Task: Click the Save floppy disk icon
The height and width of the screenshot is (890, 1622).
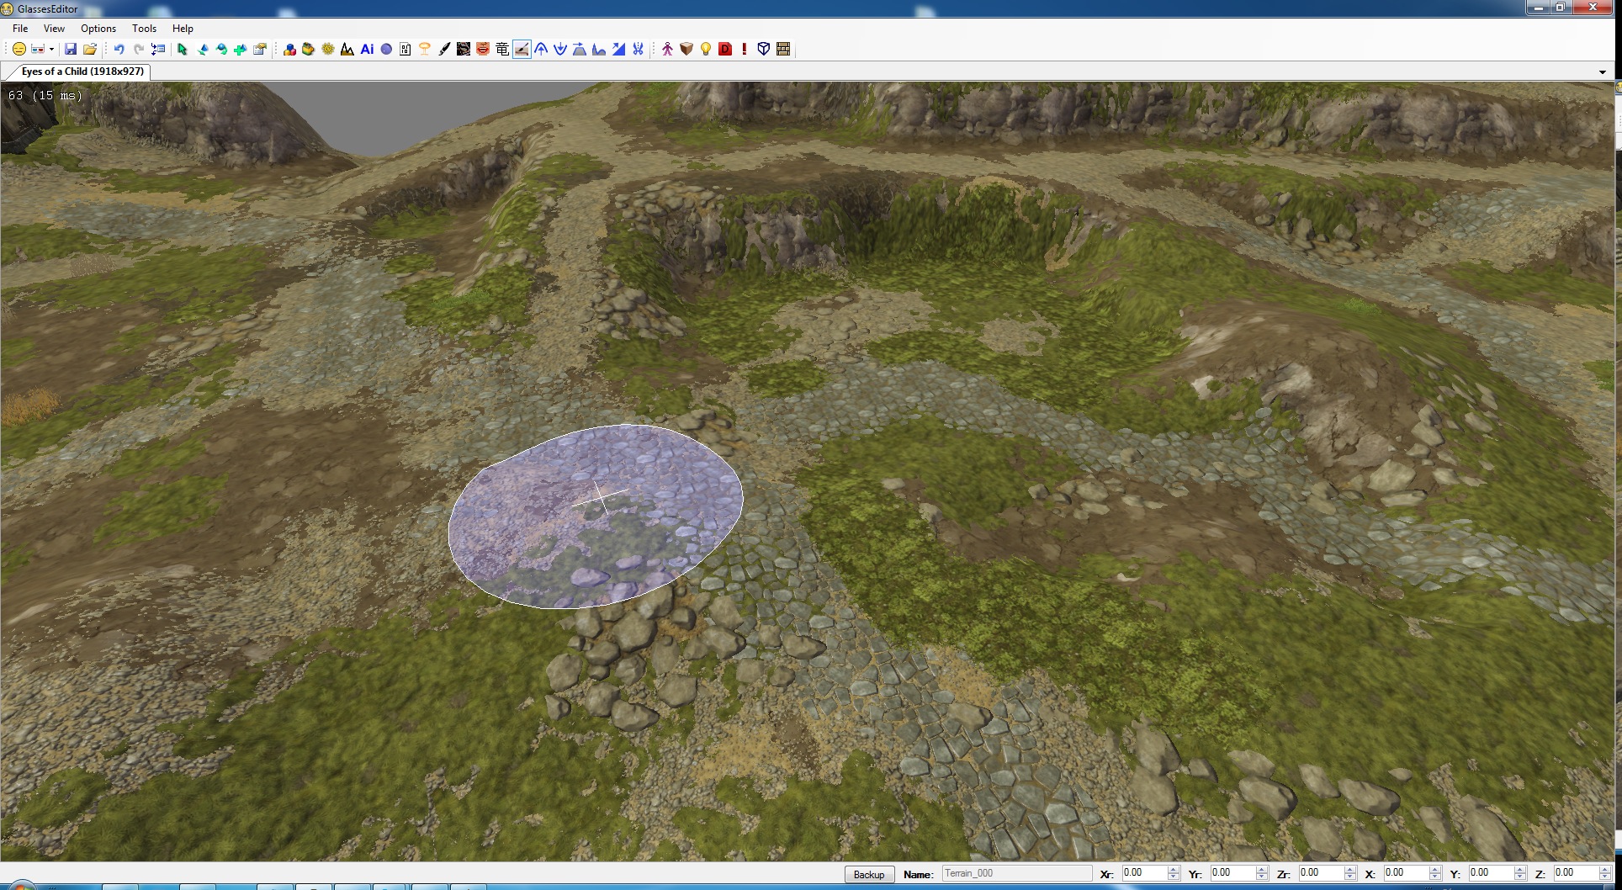Action: click(71, 50)
